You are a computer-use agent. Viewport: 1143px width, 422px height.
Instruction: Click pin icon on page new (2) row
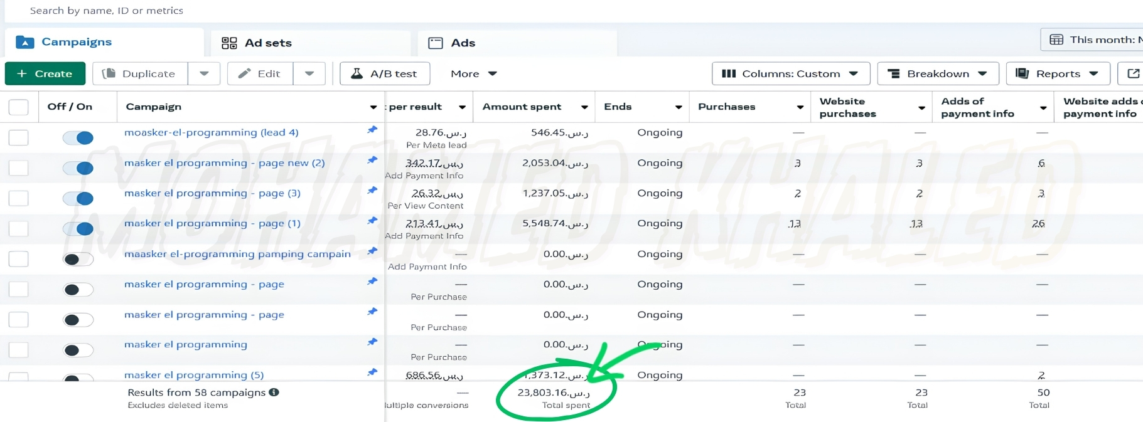372,160
